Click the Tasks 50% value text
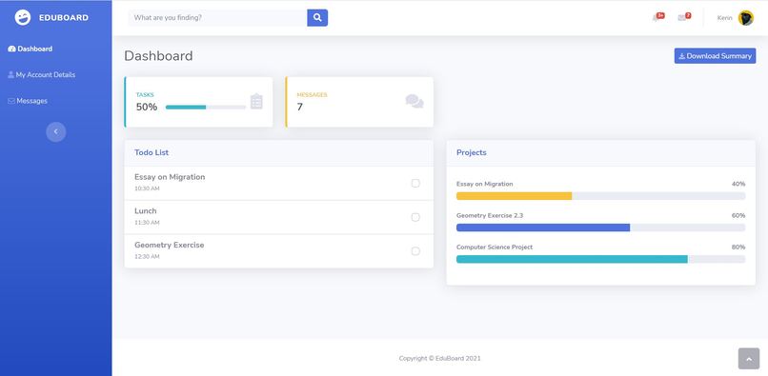The height and width of the screenshot is (376, 768). (x=147, y=107)
